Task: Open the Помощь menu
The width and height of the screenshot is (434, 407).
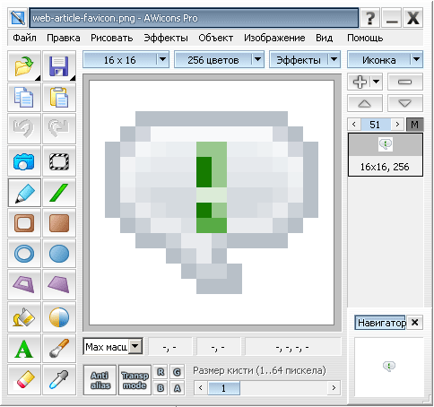Action: click(365, 38)
